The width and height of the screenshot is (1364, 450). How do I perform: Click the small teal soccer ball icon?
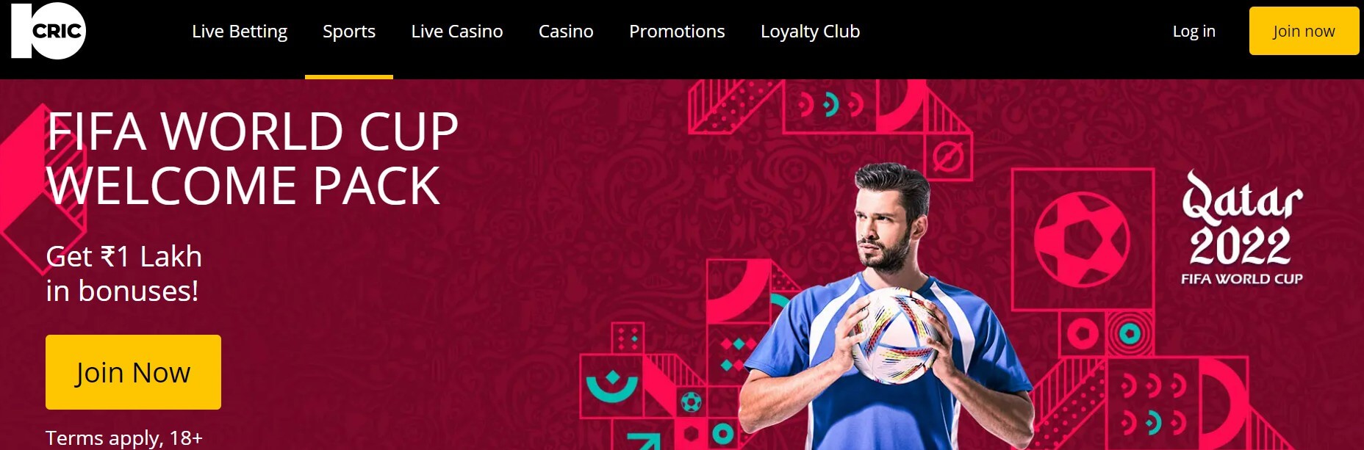point(691,402)
